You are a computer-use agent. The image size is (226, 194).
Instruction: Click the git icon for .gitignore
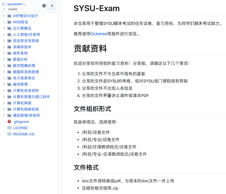pyautogui.click(x=9, y=122)
